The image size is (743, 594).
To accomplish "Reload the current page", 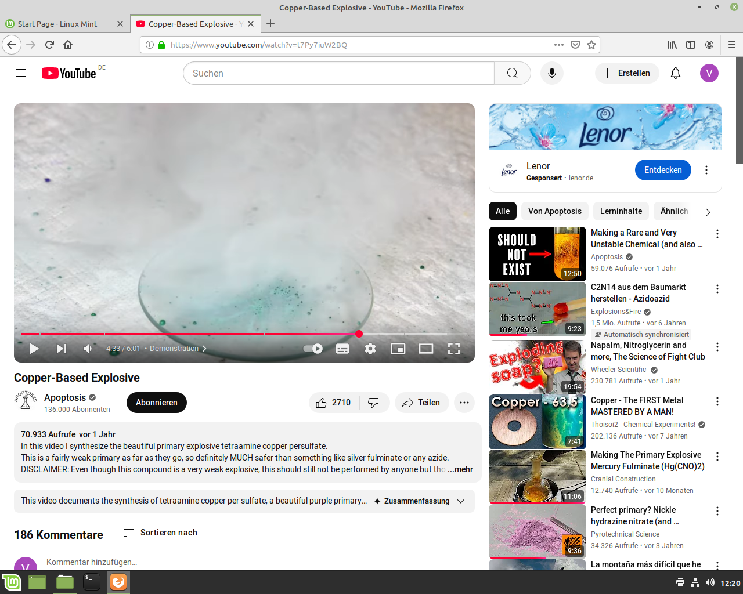I will tap(49, 45).
